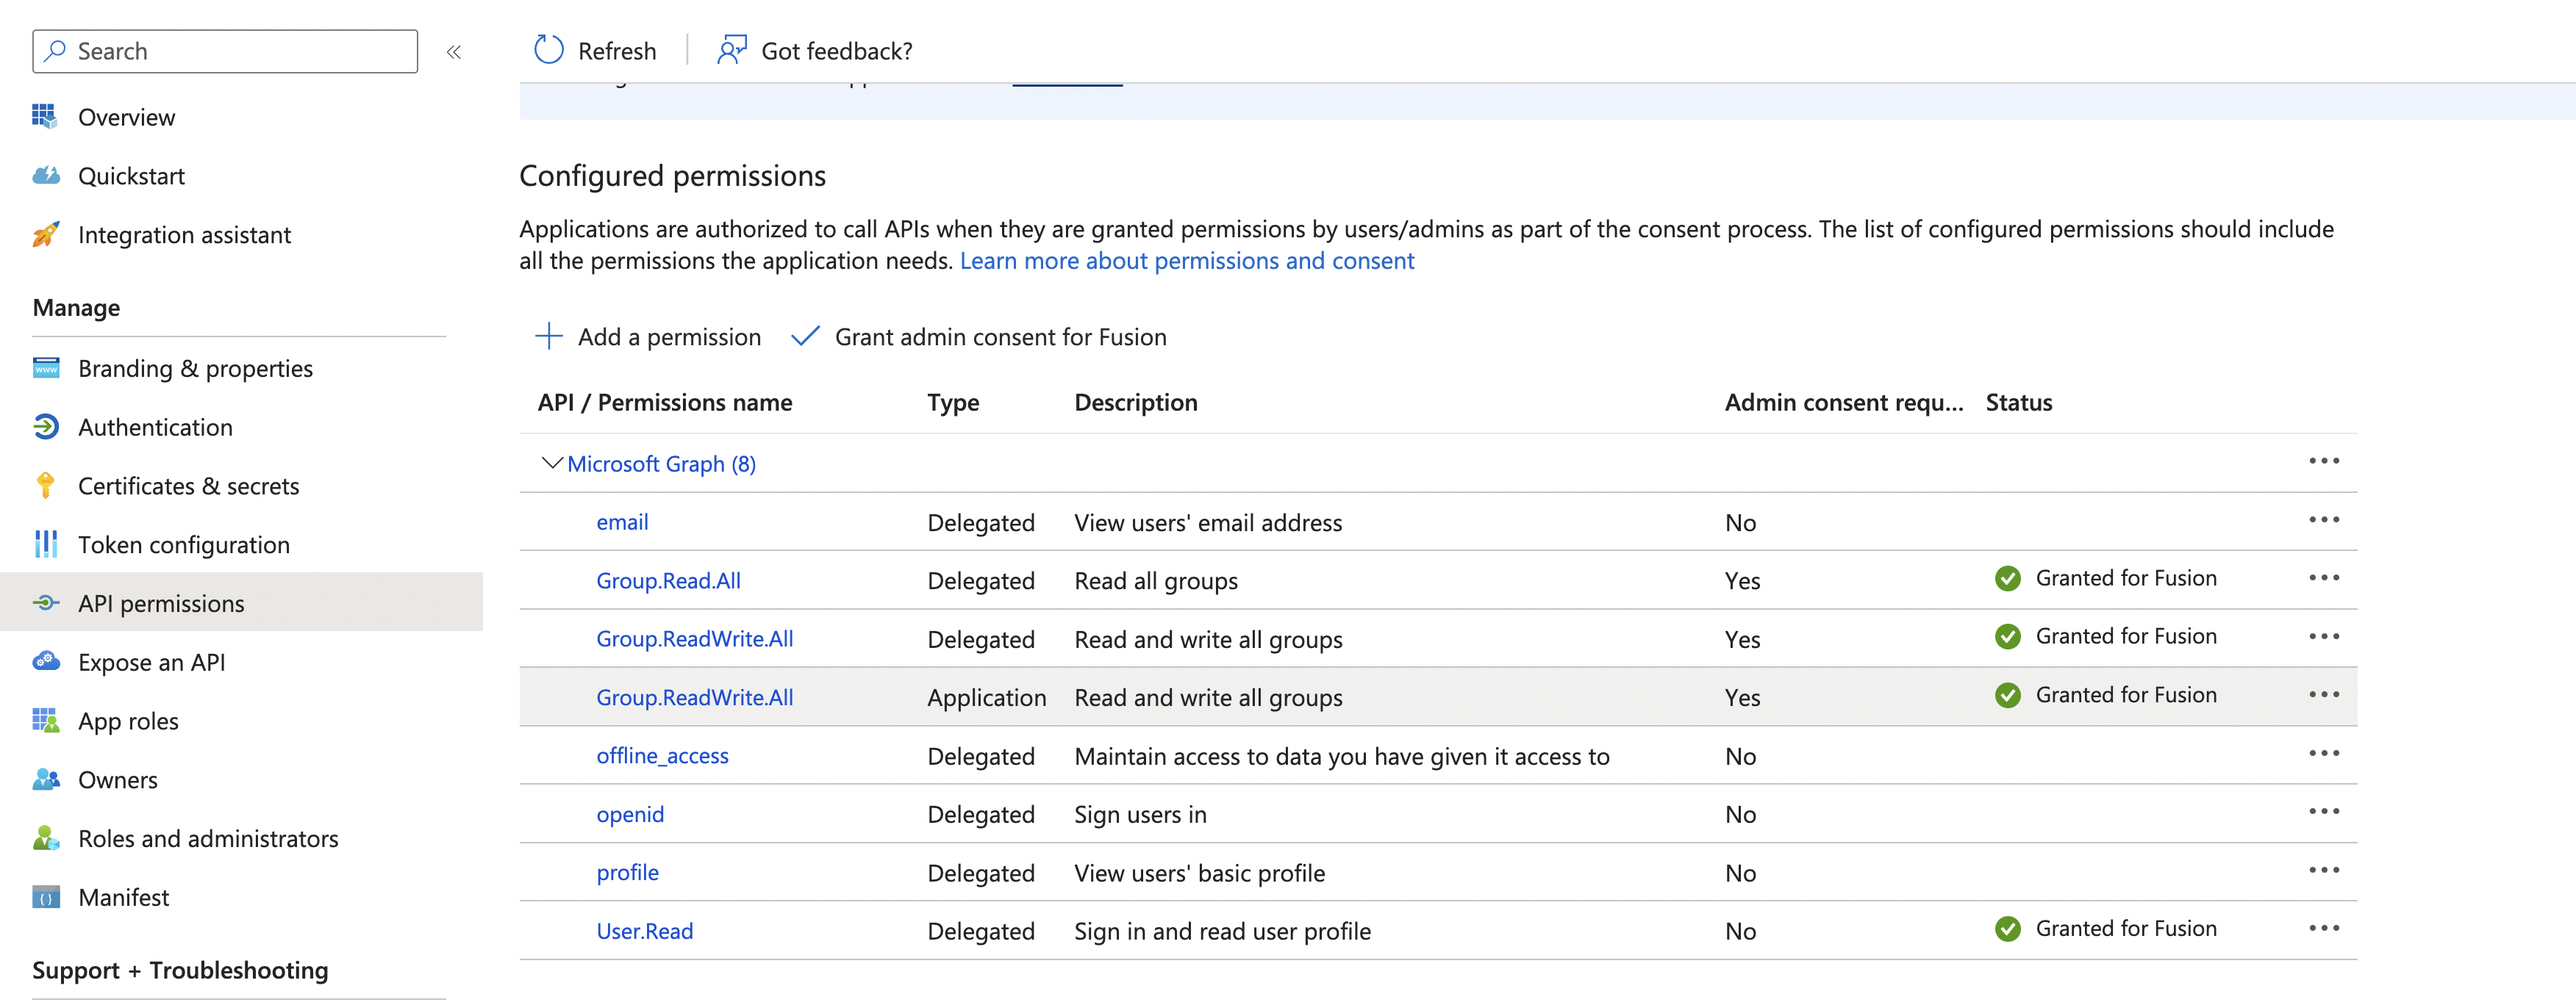Open Learn more about permissions and consent
This screenshot has width=2576, height=1005.
point(1186,261)
